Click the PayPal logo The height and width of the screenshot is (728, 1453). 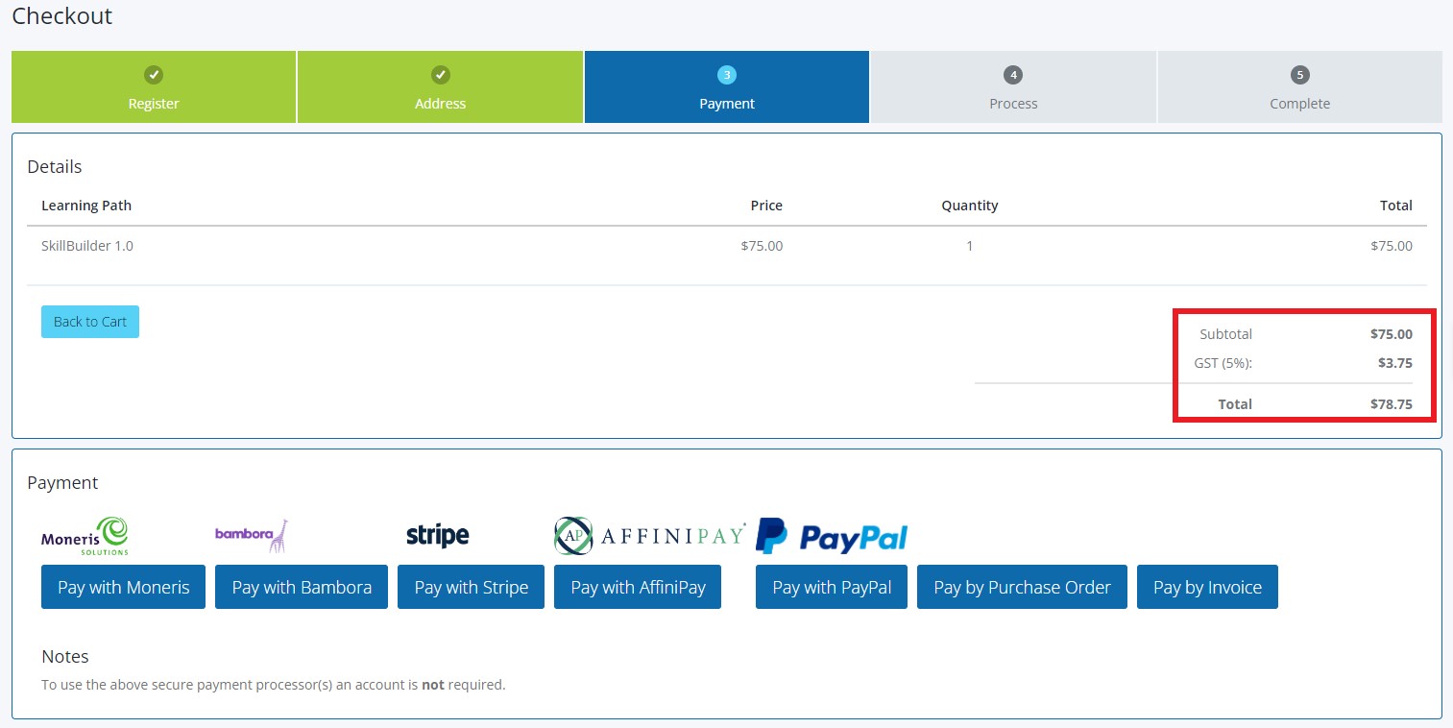[x=832, y=536]
